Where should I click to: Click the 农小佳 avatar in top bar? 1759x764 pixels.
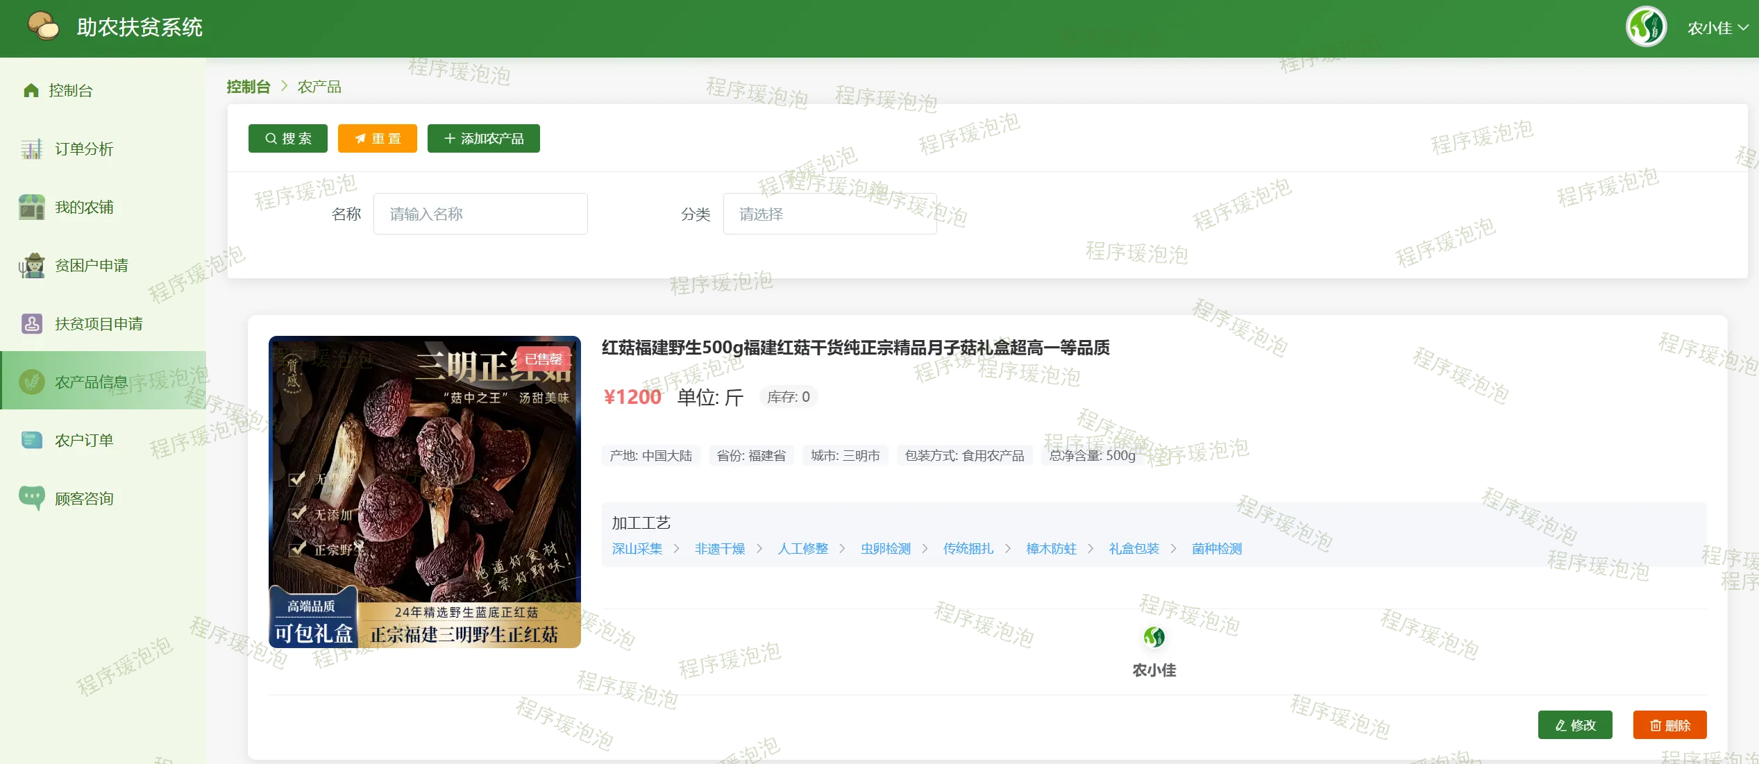pyautogui.click(x=1646, y=27)
